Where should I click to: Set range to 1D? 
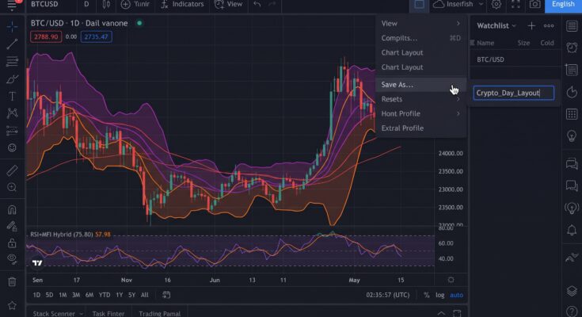point(36,295)
